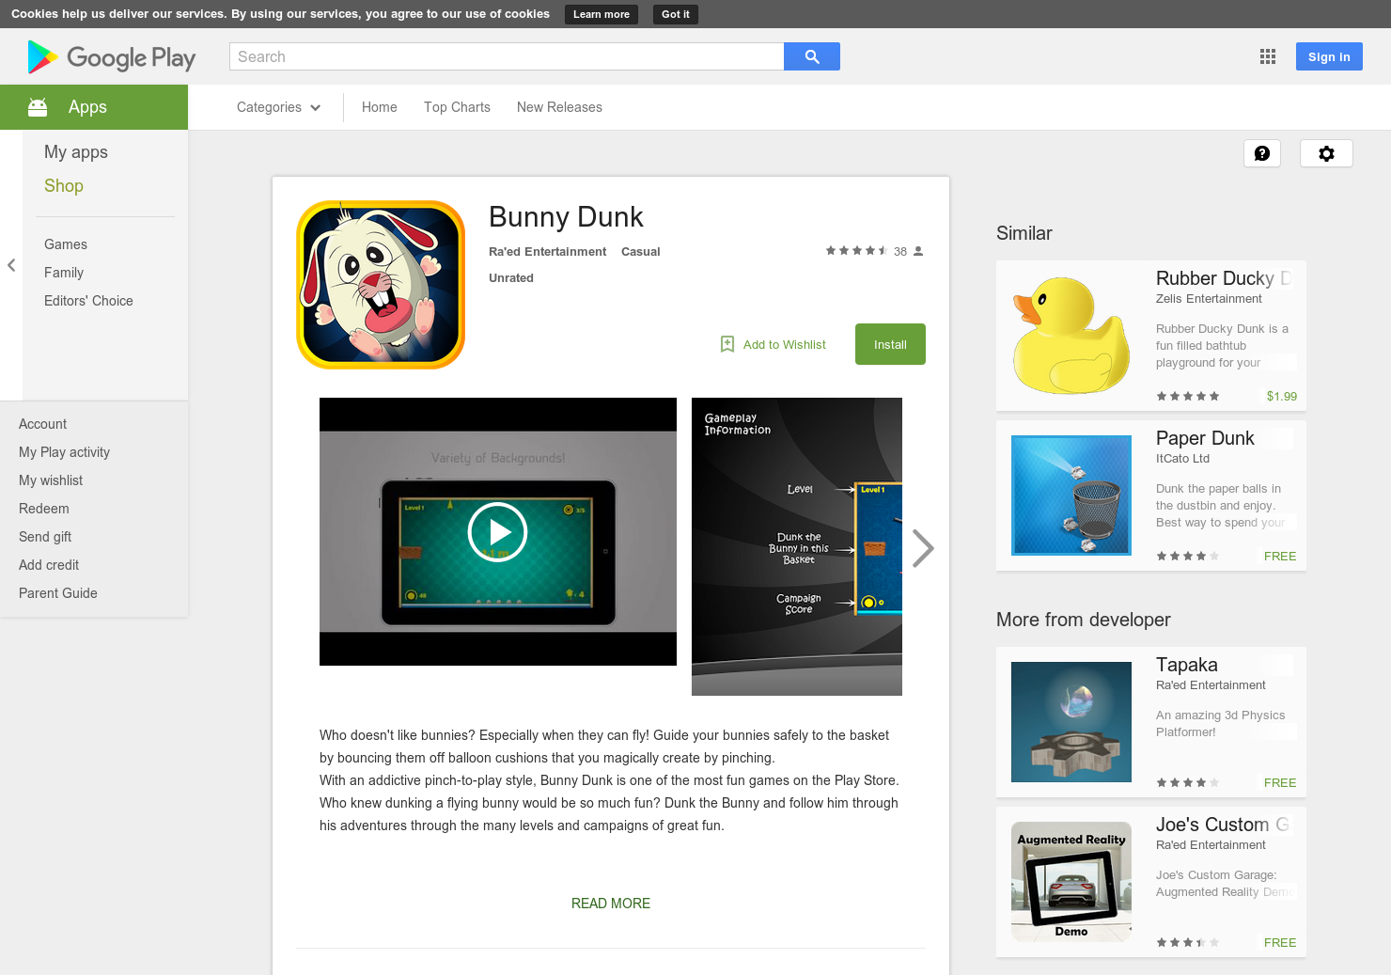Switch to the Top Charts tab
The image size is (1391, 975).
click(x=457, y=106)
